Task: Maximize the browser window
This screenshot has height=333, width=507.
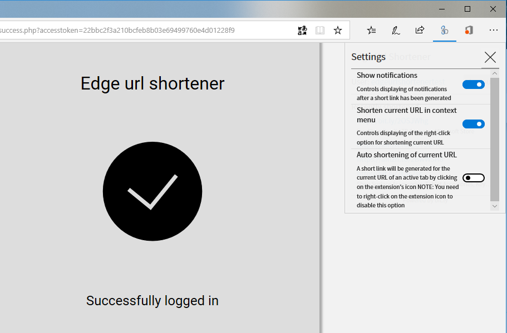Action: (x=467, y=9)
